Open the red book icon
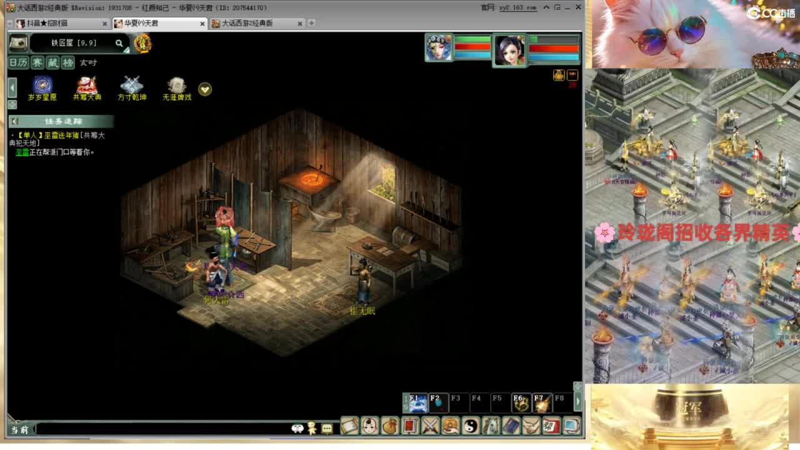Viewport: 800px width, 450px height. click(410, 426)
